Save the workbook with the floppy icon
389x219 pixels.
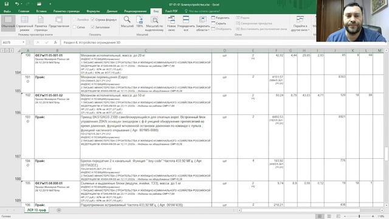pyautogui.click(x=7, y=4)
